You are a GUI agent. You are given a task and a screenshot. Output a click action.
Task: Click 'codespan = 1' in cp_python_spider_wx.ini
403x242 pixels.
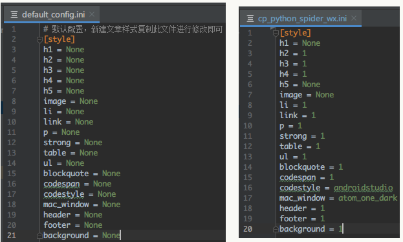(x=307, y=177)
